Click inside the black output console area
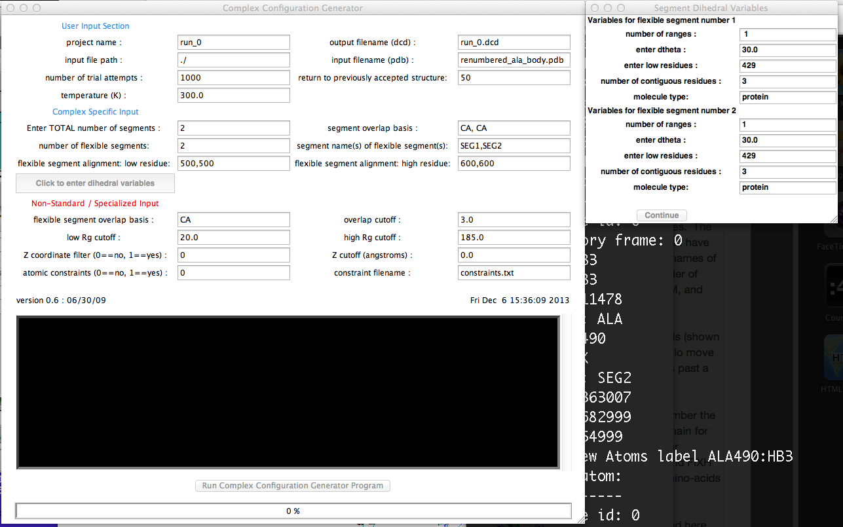This screenshot has height=527, width=843. coord(288,392)
